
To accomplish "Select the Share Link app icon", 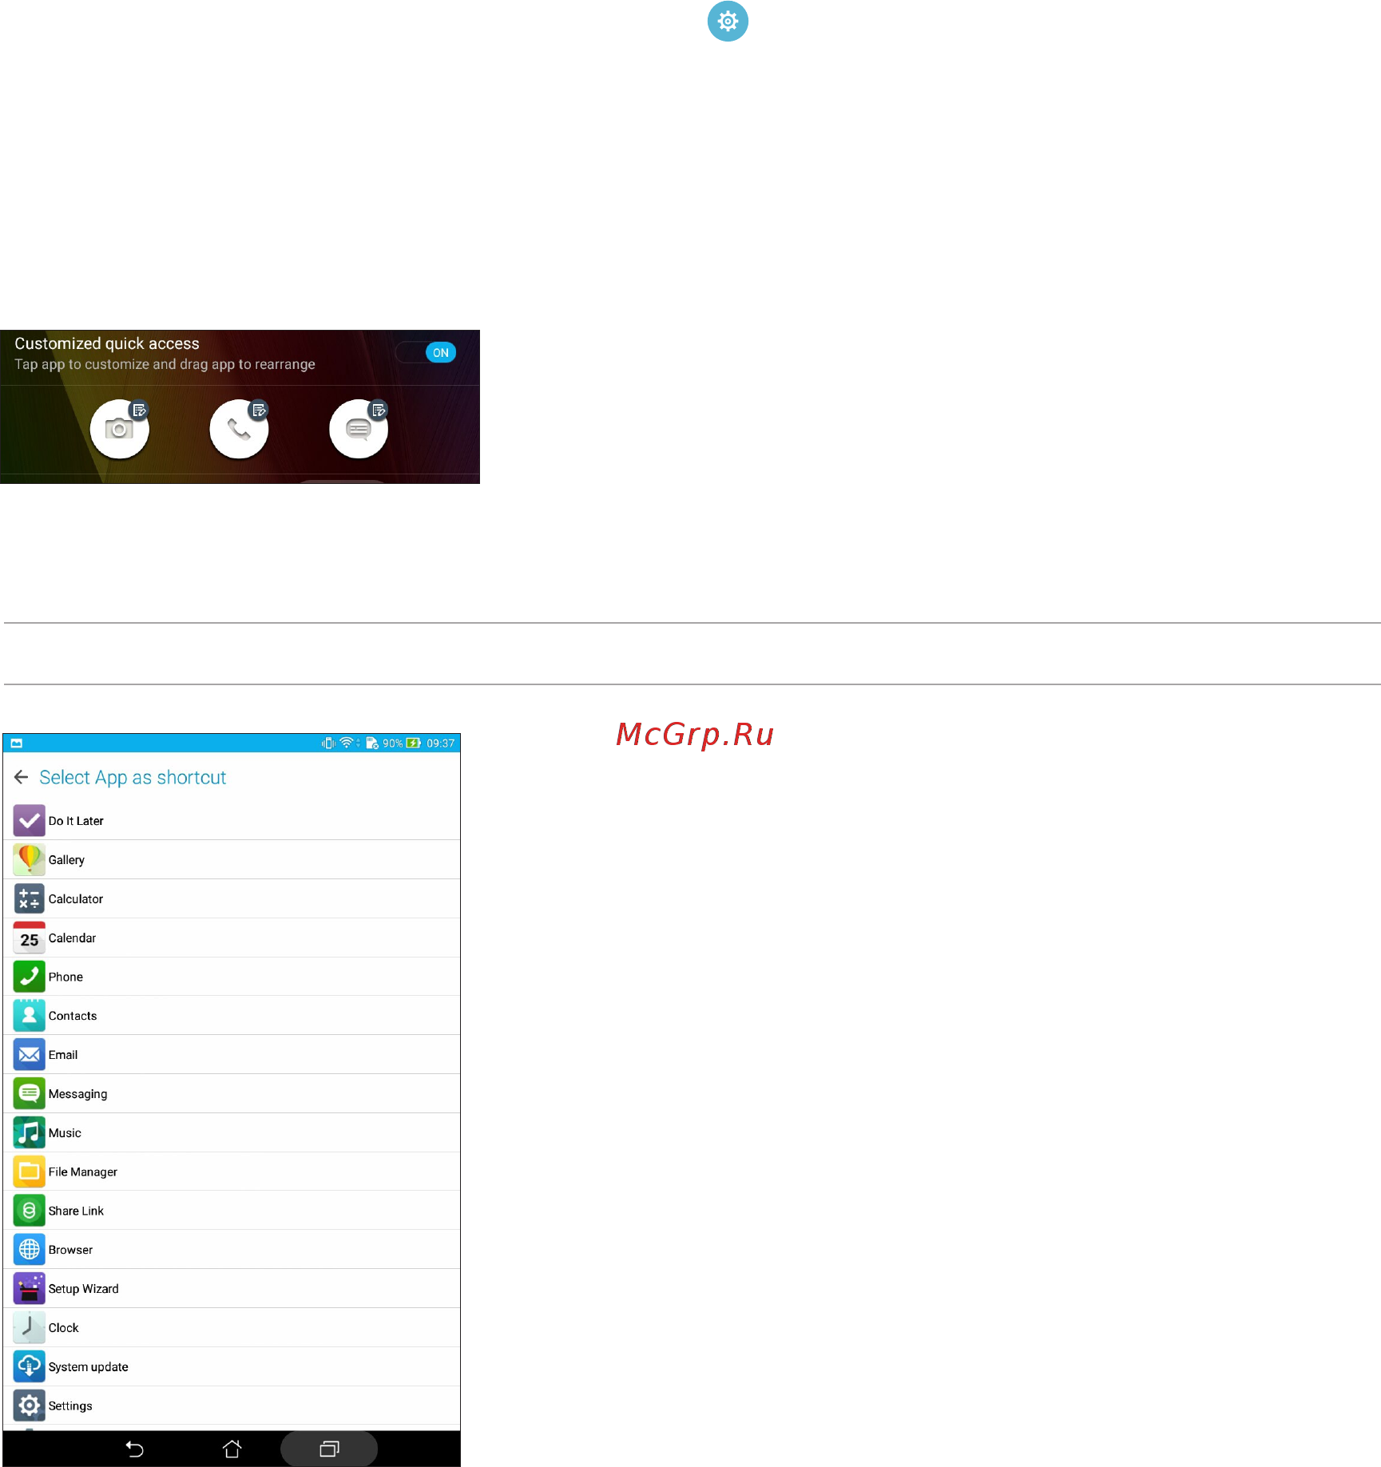I will 30,1211.
